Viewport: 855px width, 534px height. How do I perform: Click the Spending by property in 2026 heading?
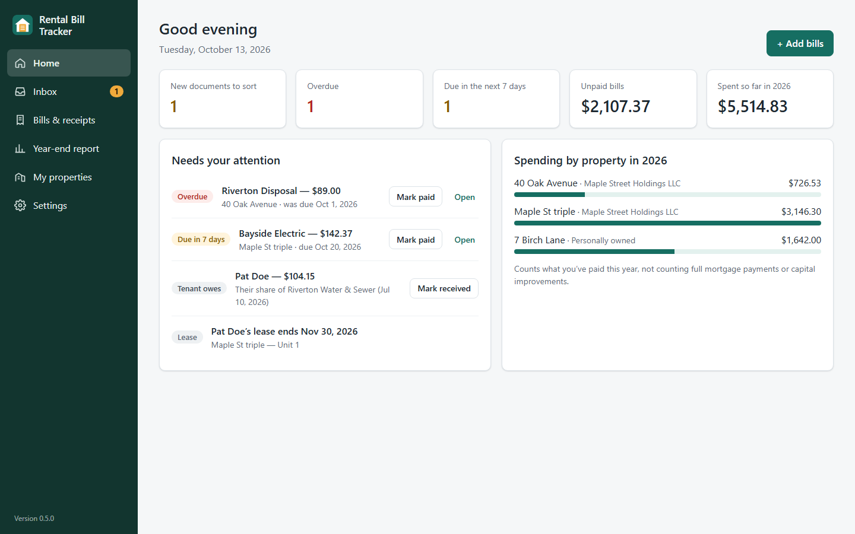click(x=590, y=160)
